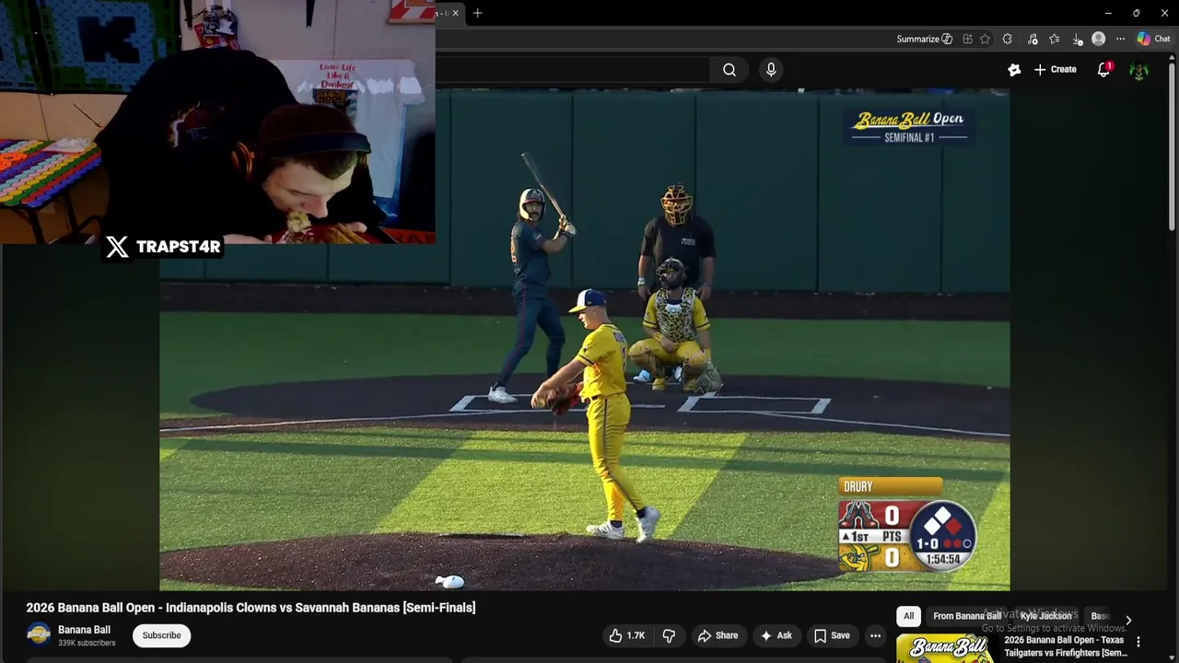Open Texas Tailgaters vs Firefighters thumbnail

tap(945, 649)
